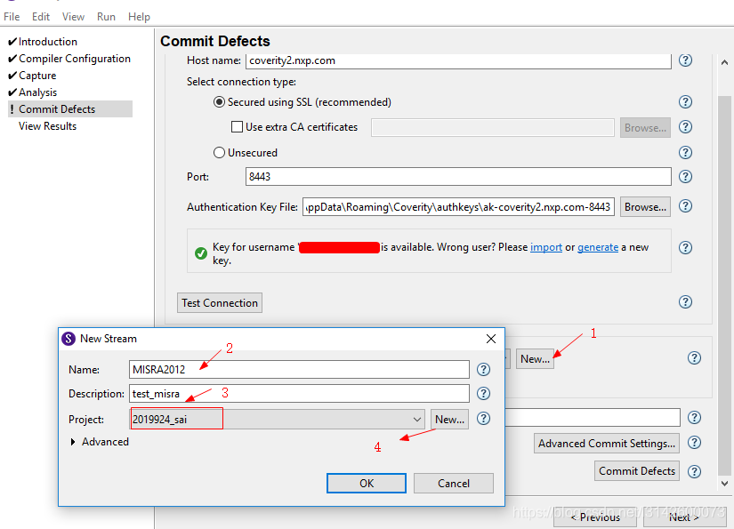734x529 pixels.
Task: Click the stream Name field with MISRA2012
Action: pyautogui.click(x=299, y=370)
